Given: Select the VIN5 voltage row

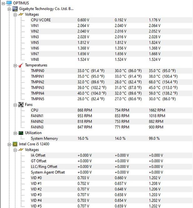Looking at the screenshot, I should tap(111, 43).
